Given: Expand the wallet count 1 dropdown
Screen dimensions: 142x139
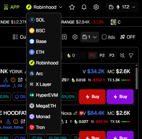Looking at the screenshot, I should click(x=90, y=37).
